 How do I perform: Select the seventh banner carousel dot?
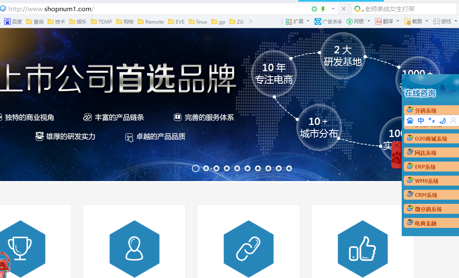pyautogui.click(x=258, y=168)
